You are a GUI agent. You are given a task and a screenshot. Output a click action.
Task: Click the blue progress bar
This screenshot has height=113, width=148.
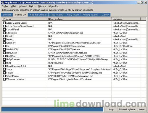52,109
